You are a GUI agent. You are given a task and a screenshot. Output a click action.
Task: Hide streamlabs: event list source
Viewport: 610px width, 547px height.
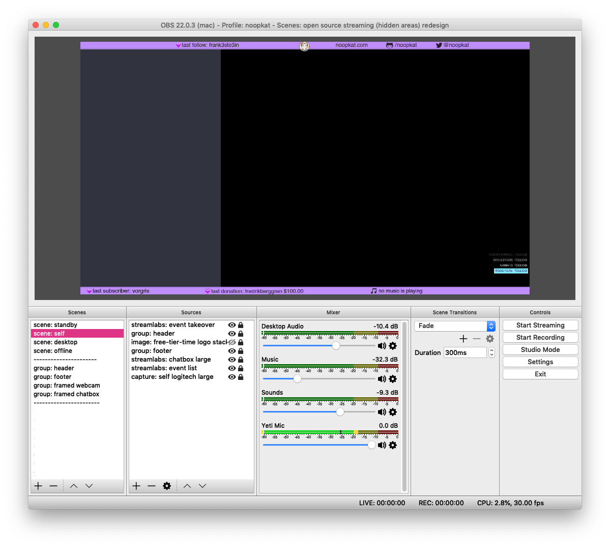(x=232, y=368)
